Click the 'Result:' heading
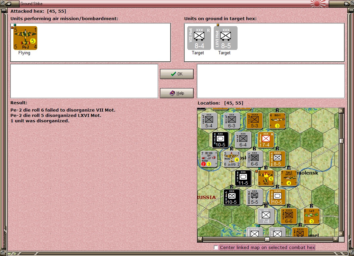354x256 pixels. point(19,103)
